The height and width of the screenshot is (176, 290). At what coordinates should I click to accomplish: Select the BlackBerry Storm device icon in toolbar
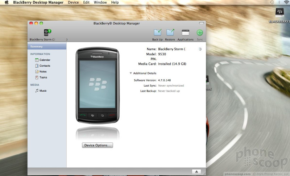coord(47,33)
